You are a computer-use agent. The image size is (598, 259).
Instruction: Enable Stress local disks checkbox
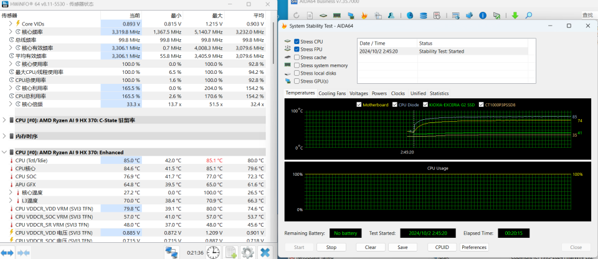(297, 73)
